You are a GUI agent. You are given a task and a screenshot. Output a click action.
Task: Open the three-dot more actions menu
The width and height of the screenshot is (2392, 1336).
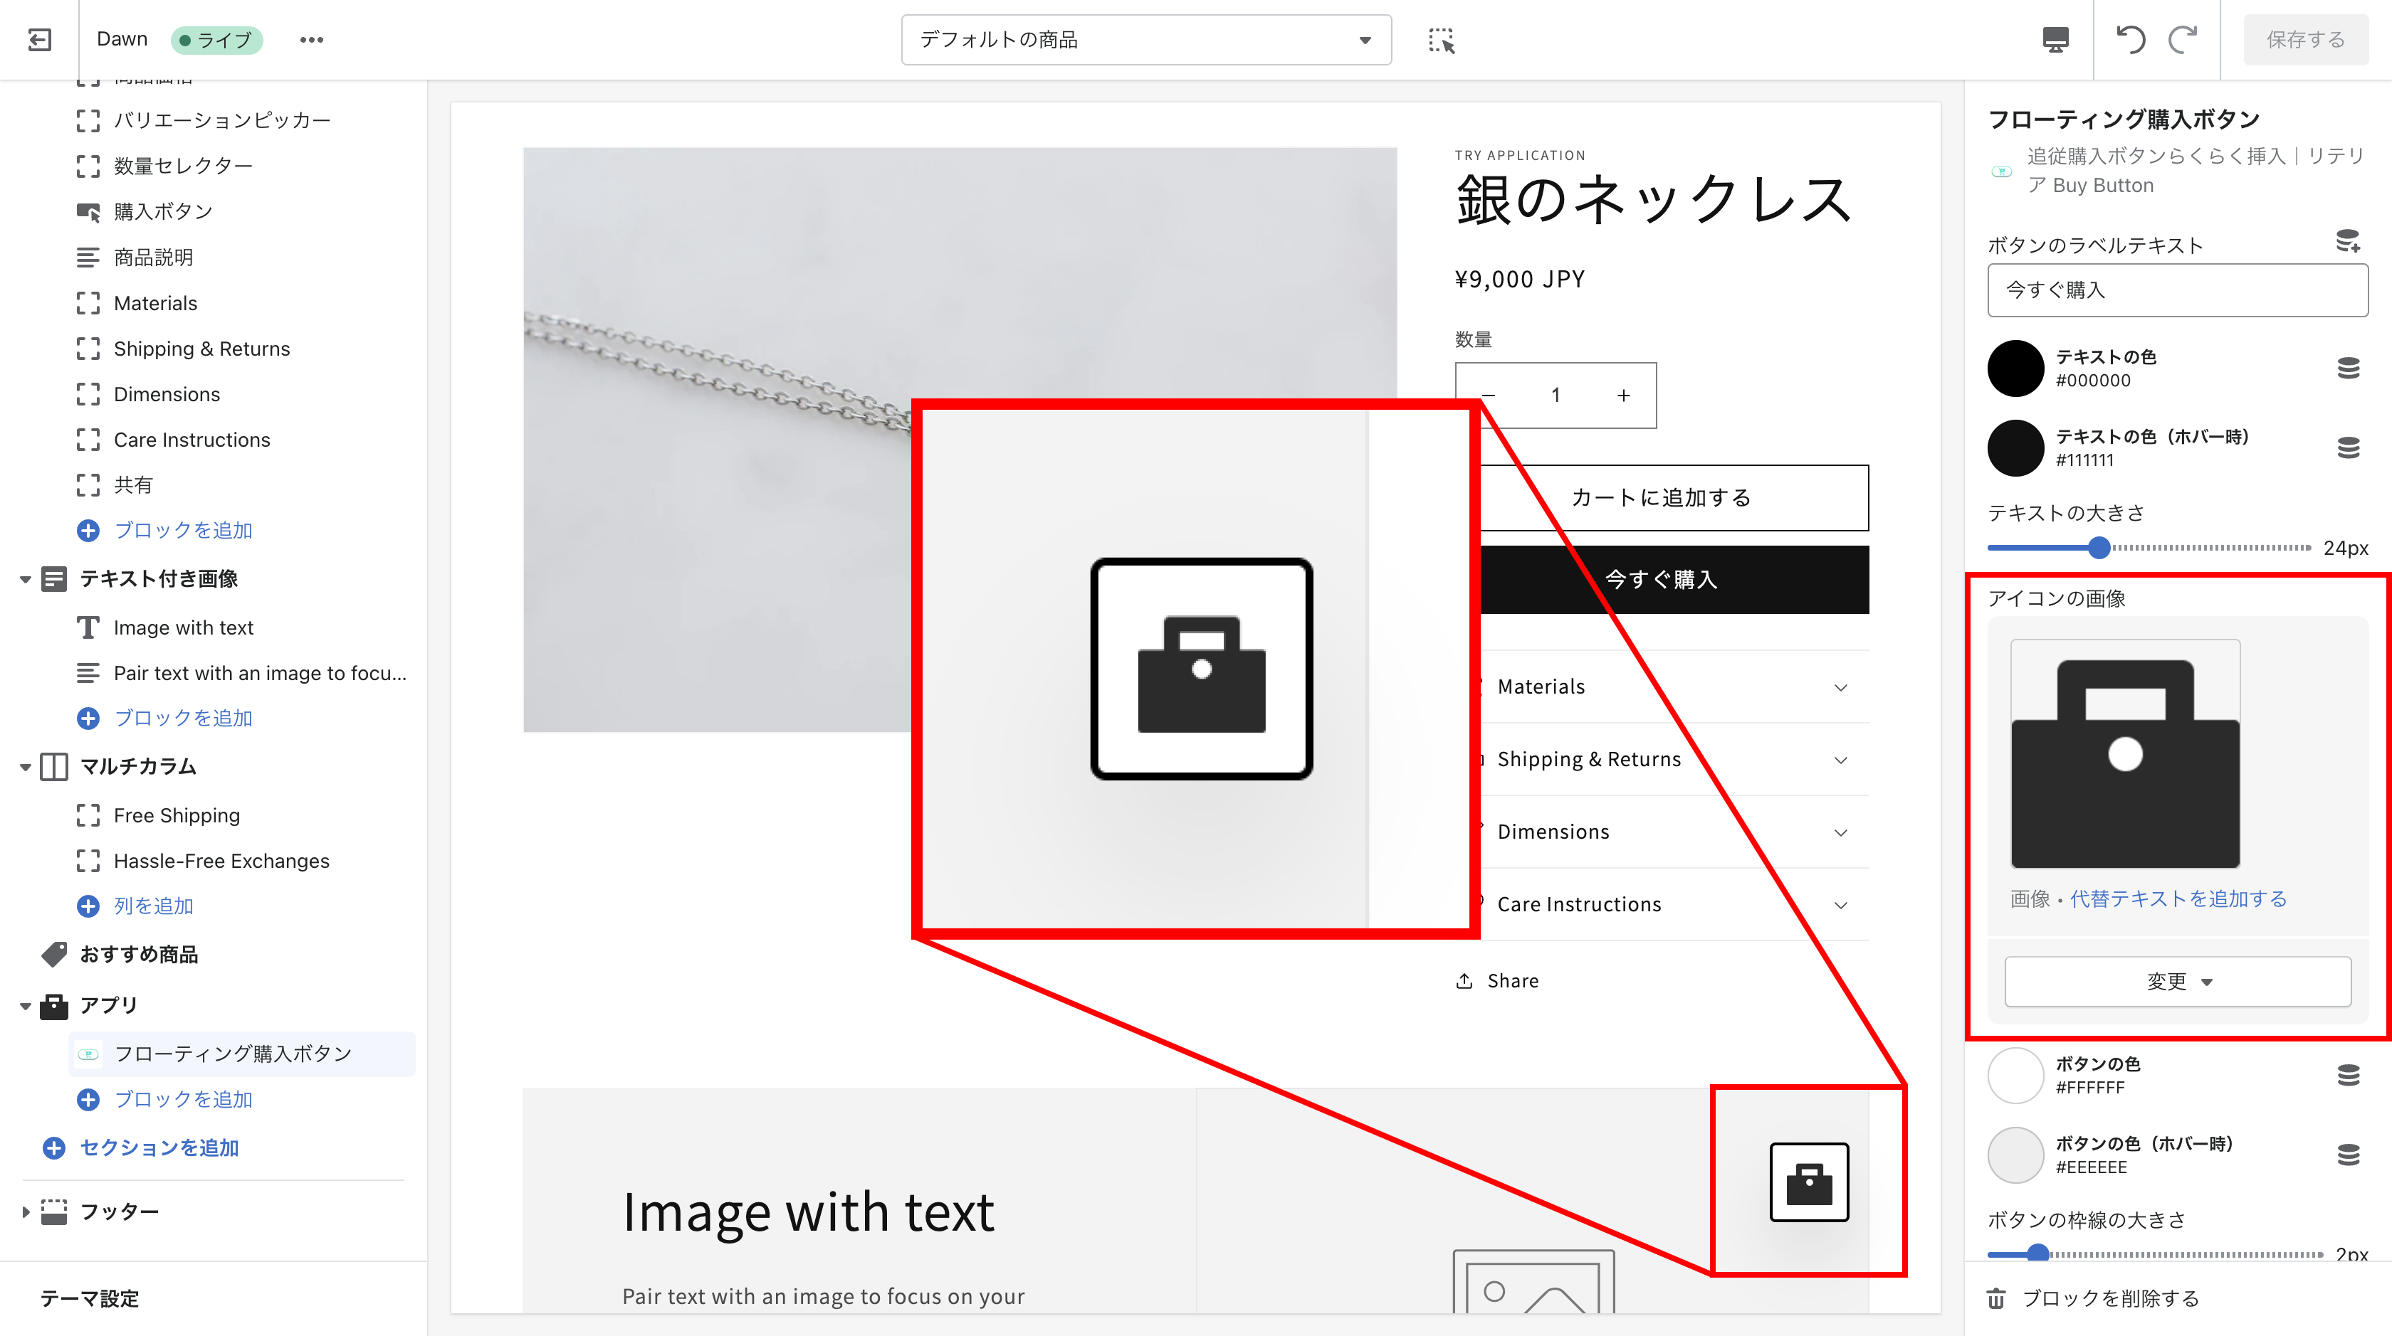click(x=311, y=39)
